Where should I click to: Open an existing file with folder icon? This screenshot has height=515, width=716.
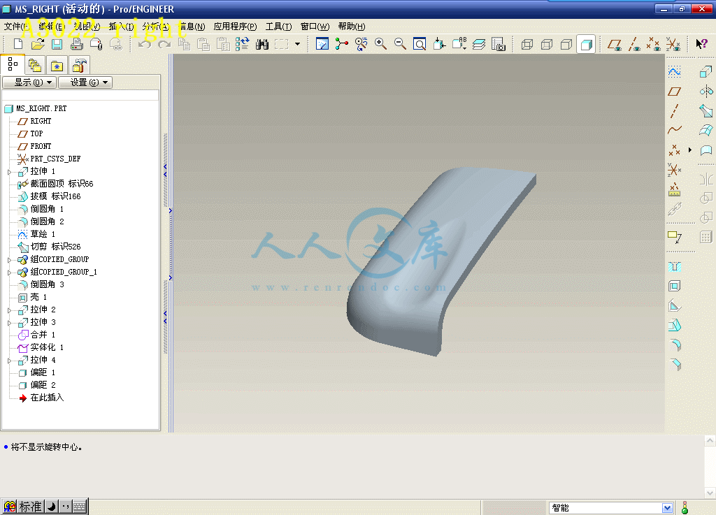point(38,44)
